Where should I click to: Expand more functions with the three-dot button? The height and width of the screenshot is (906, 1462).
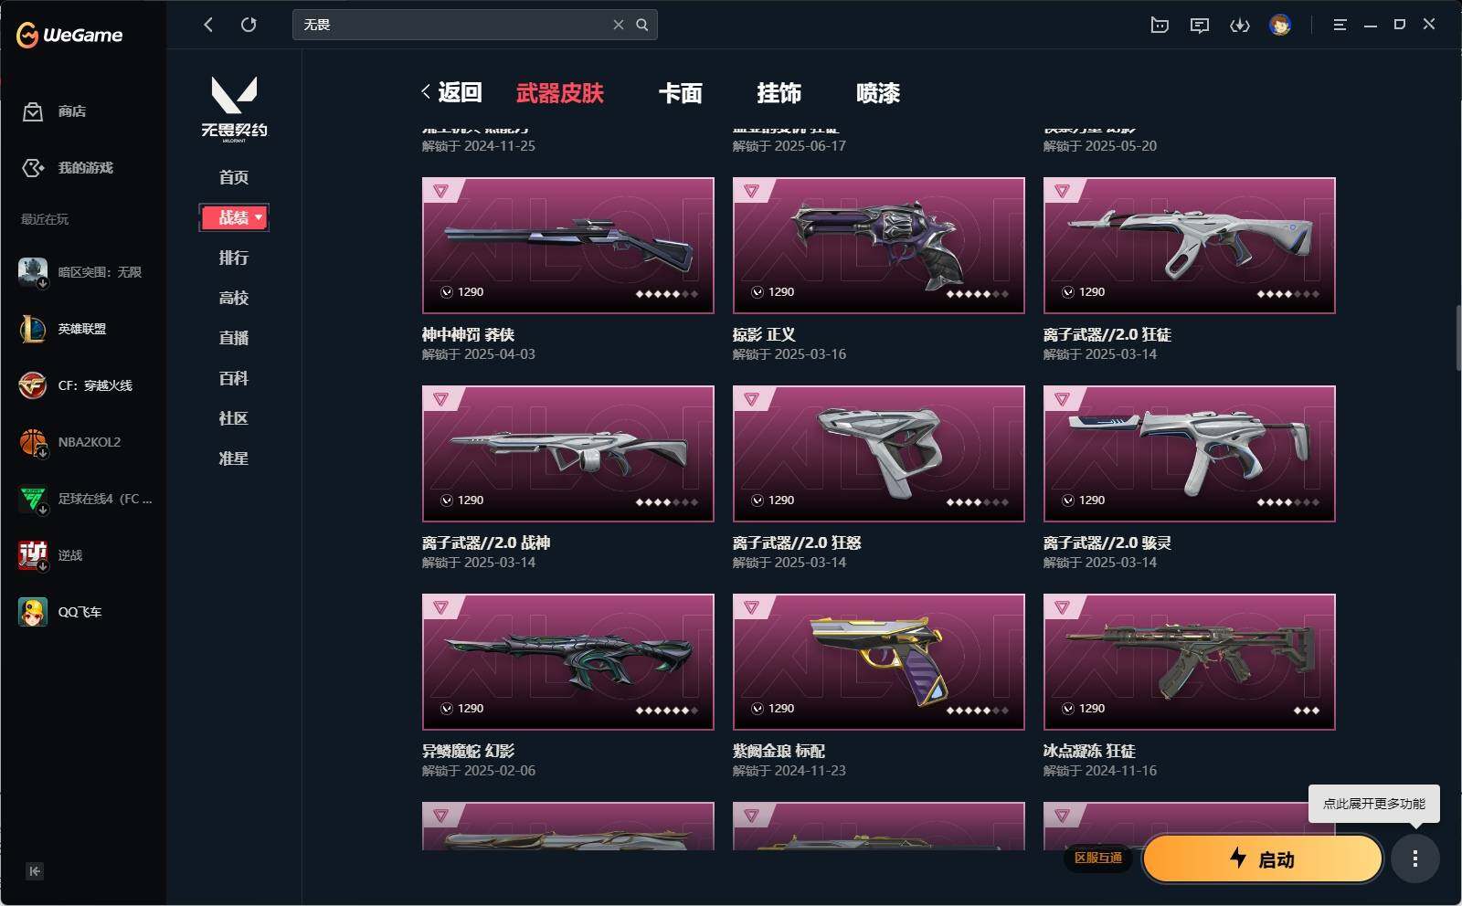[1415, 859]
